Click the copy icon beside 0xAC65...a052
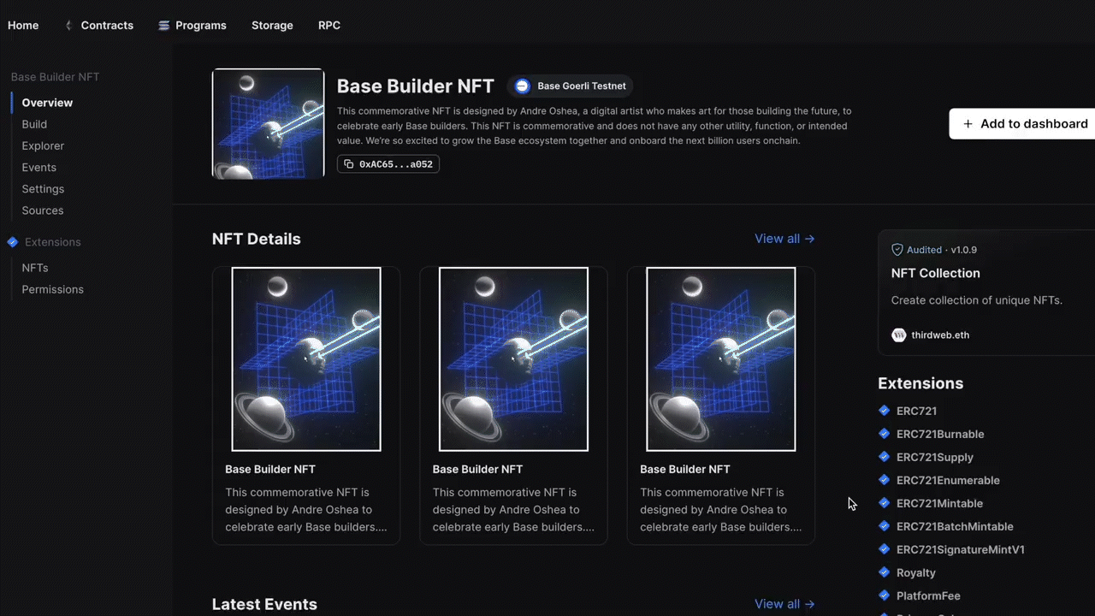 click(348, 164)
